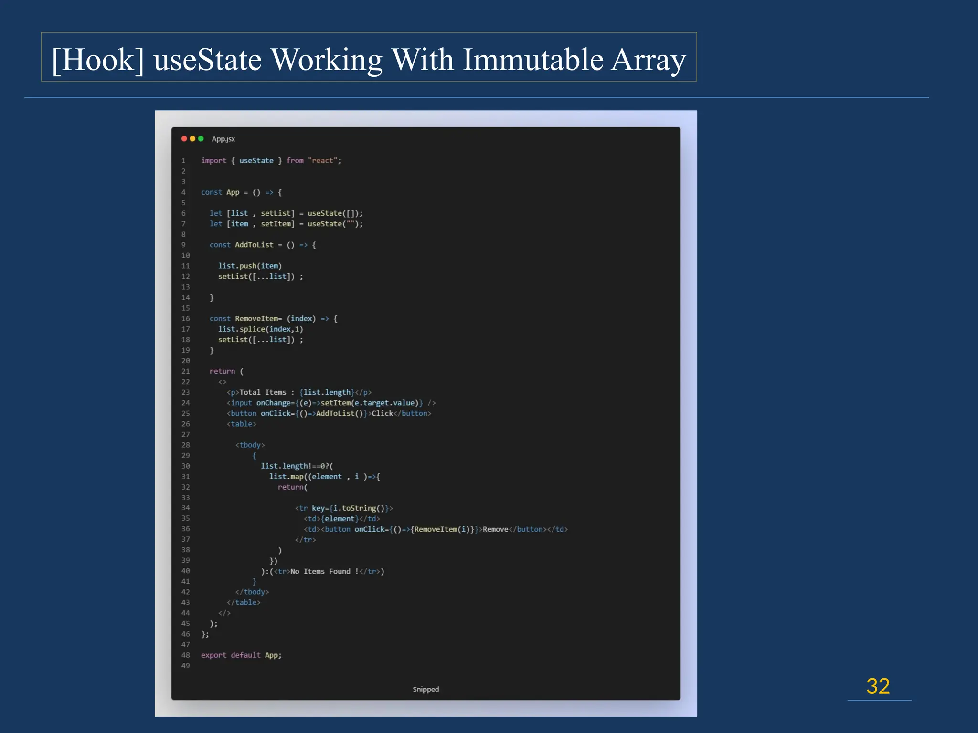Click the slide title about useState hook

point(368,59)
